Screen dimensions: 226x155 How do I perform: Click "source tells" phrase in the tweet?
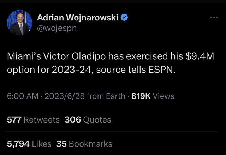click(117, 69)
